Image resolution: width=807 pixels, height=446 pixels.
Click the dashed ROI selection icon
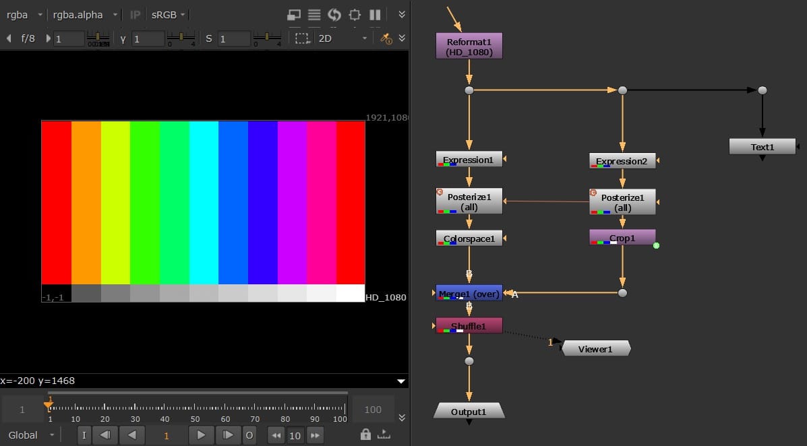[302, 38]
